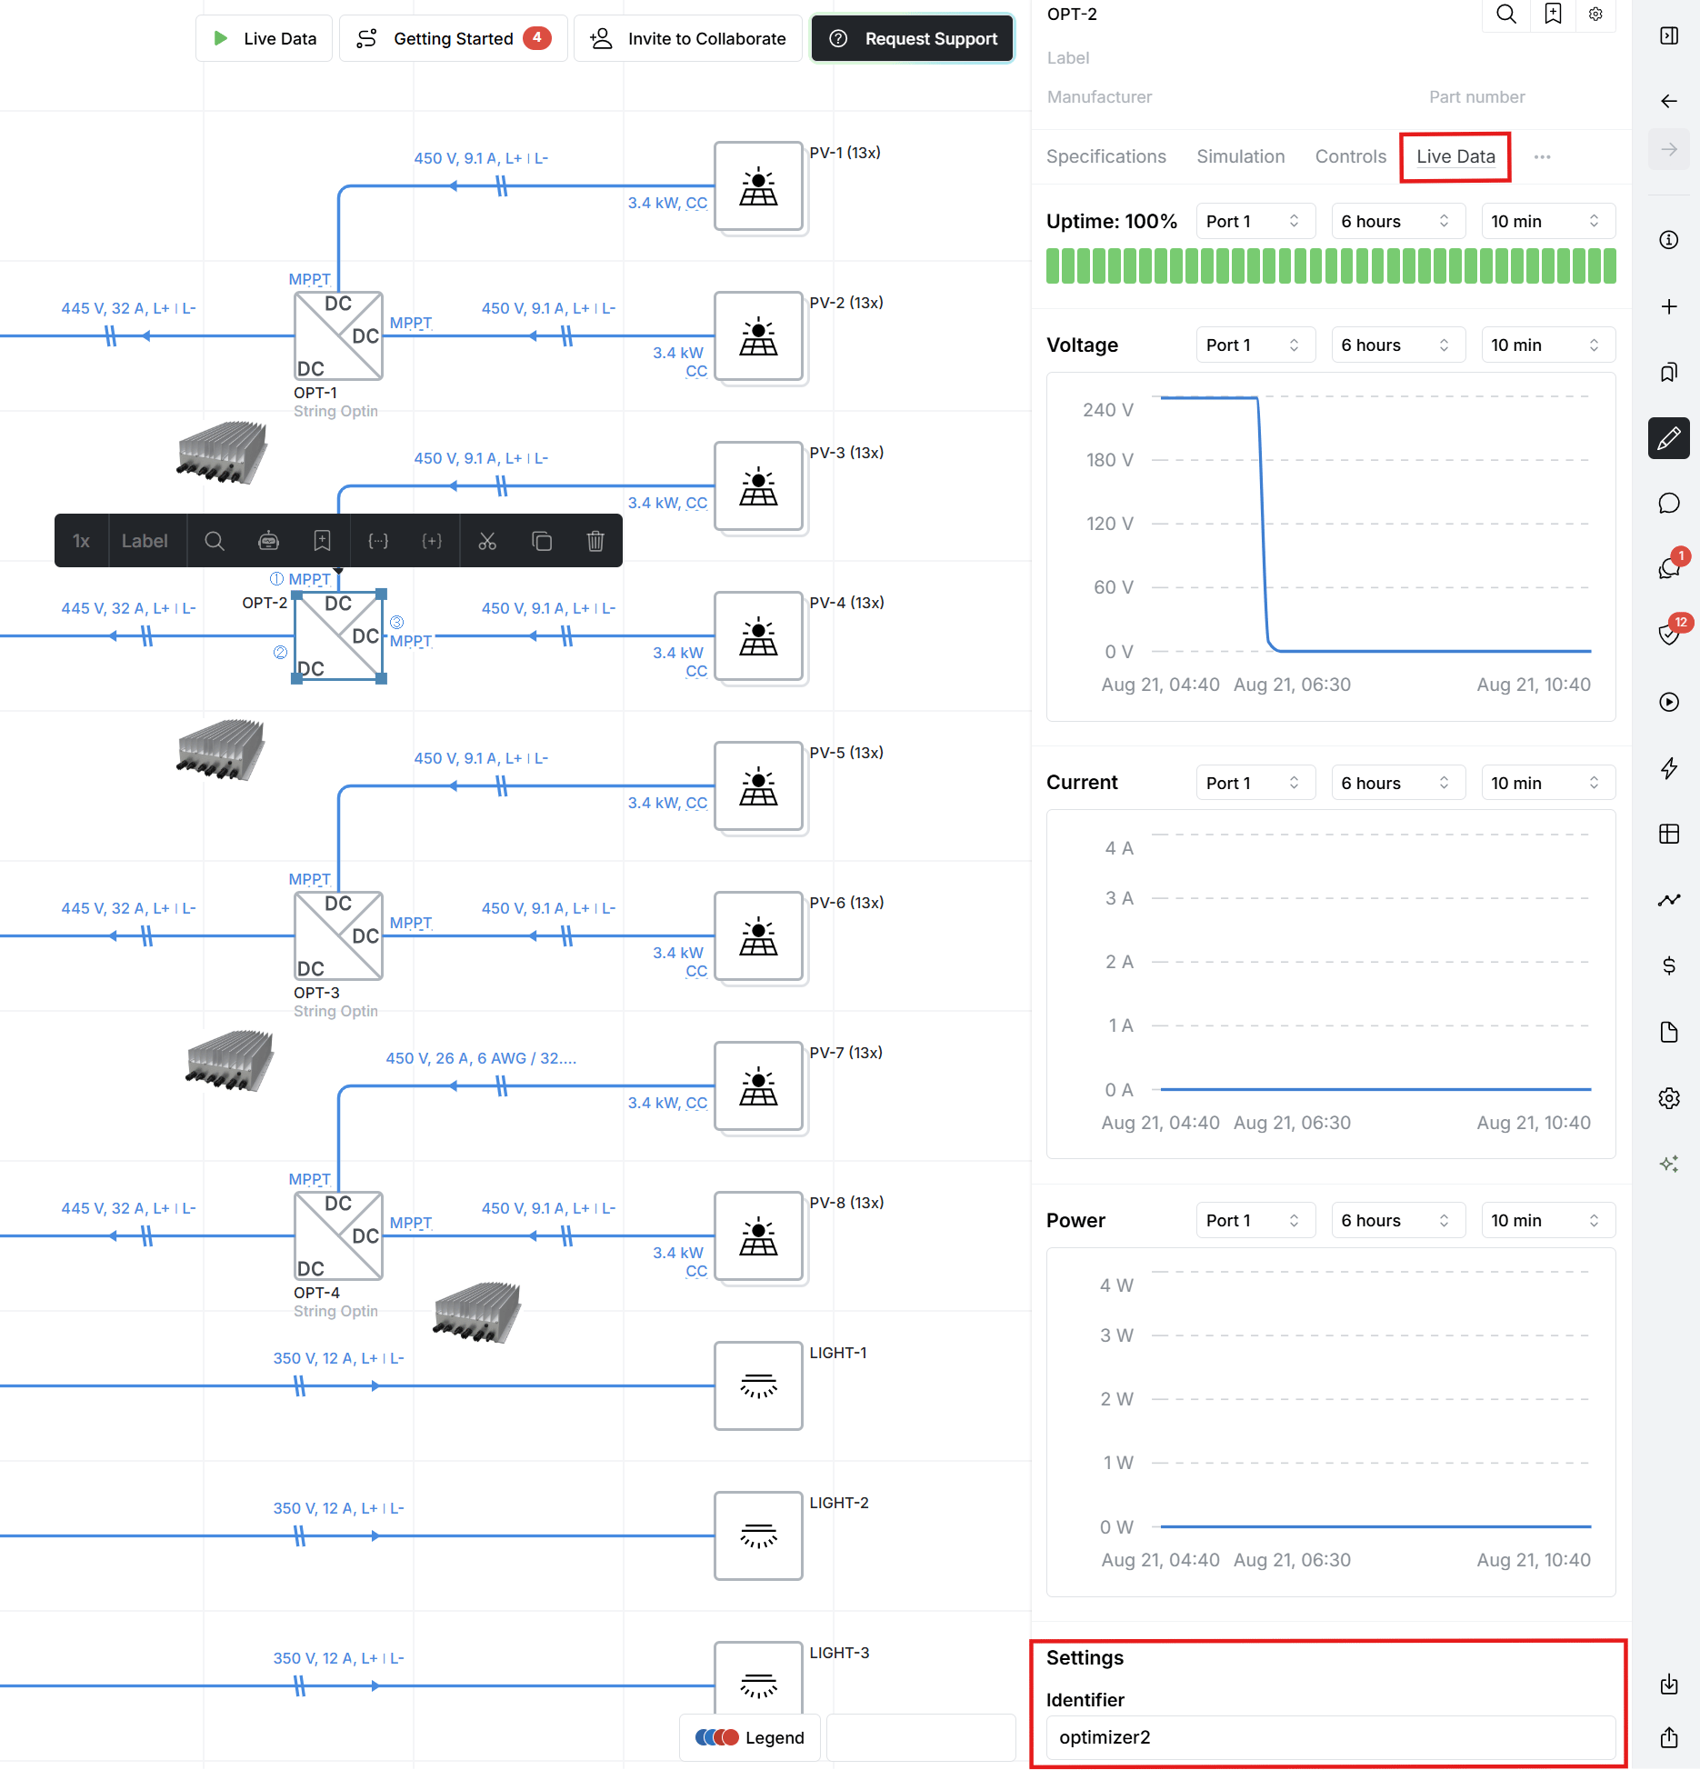Screen dimensions: 1700x1770
Task: Click the circled play icon in sidebar
Action: pos(1669,702)
